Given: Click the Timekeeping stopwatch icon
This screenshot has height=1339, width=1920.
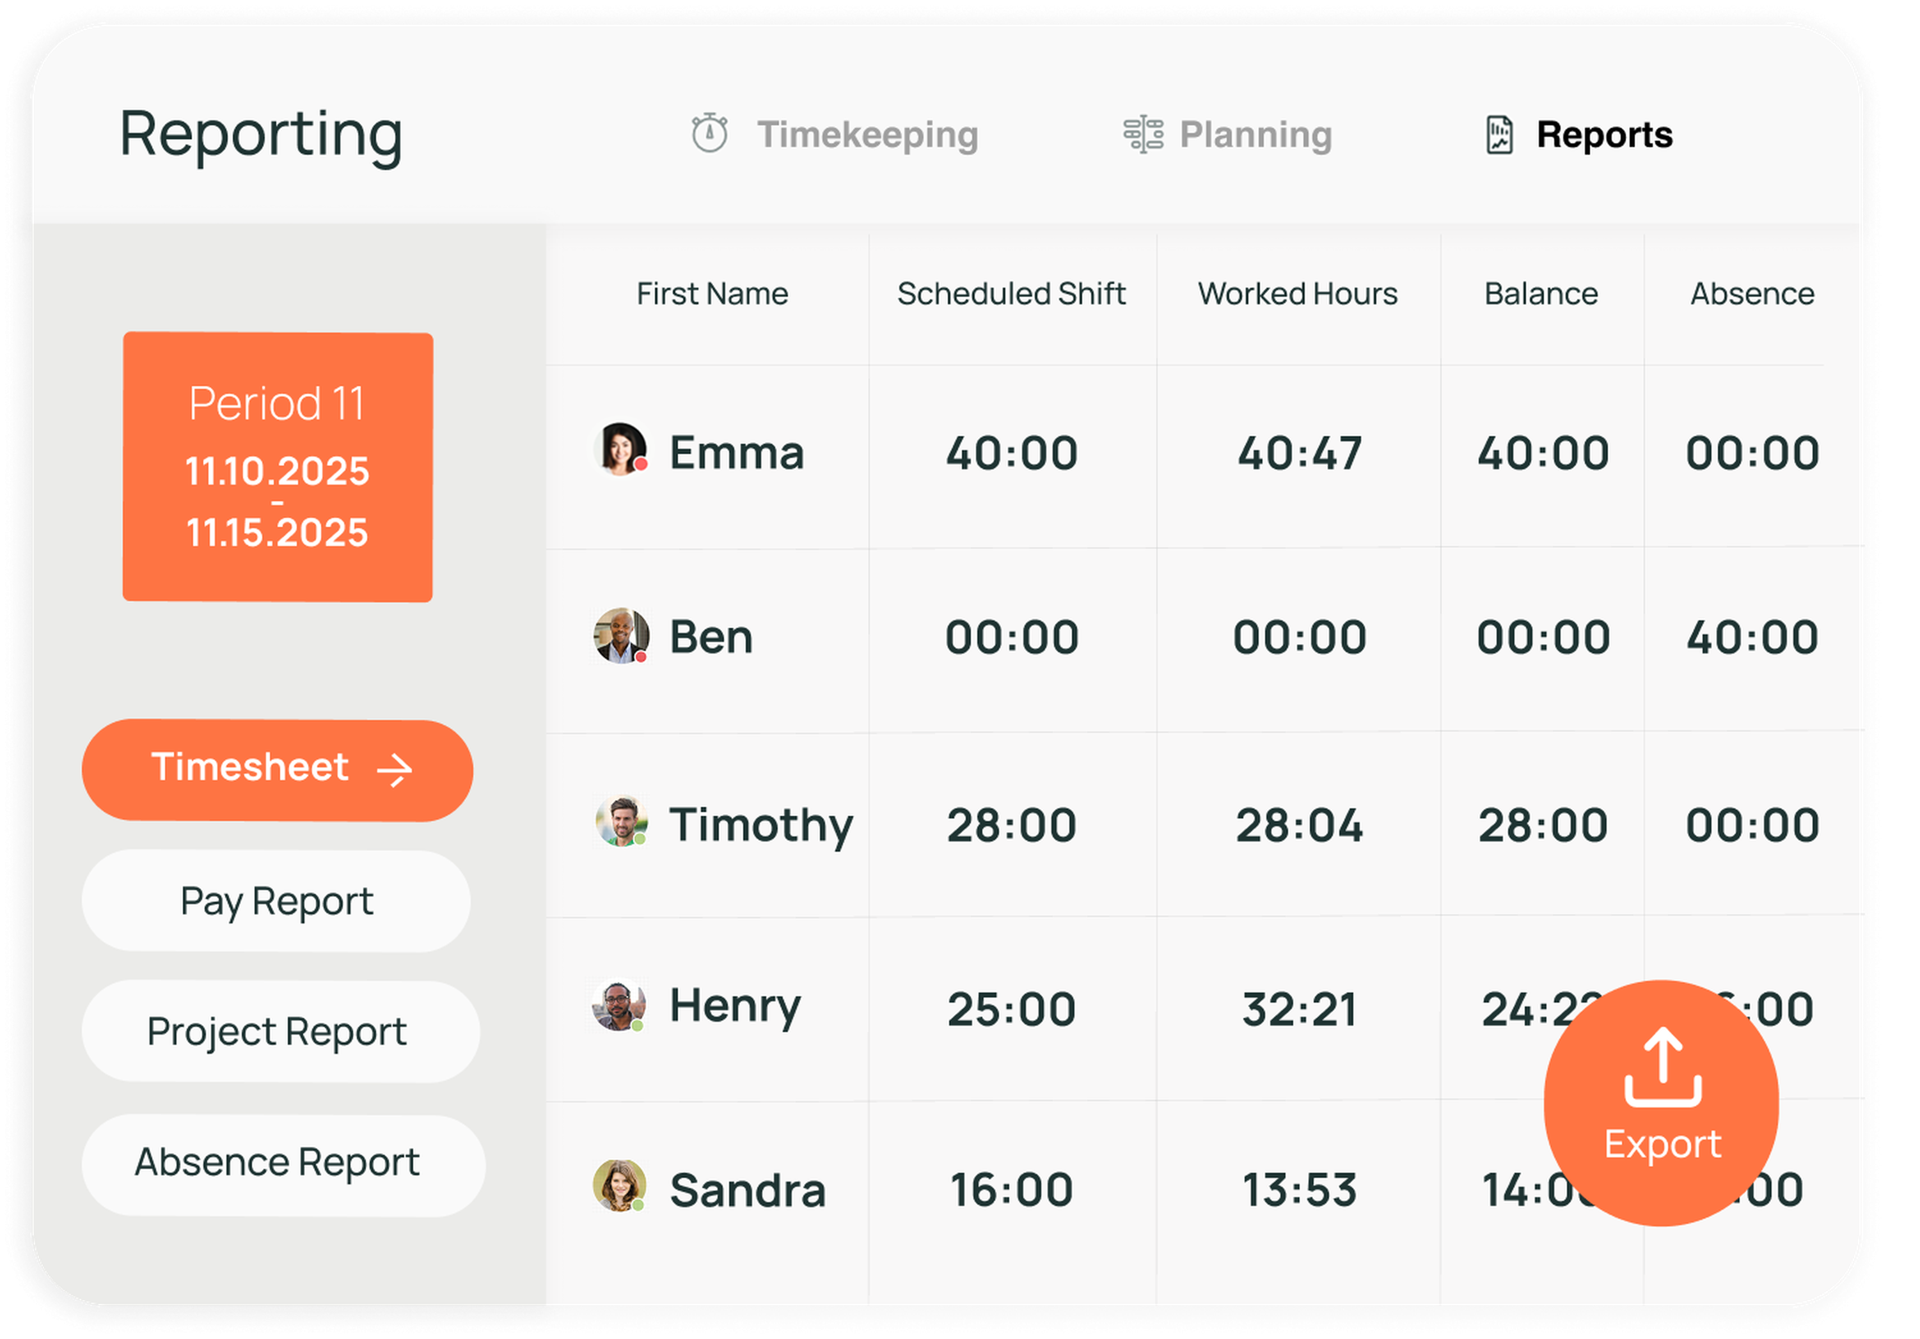Looking at the screenshot, I should pos(709,134).
